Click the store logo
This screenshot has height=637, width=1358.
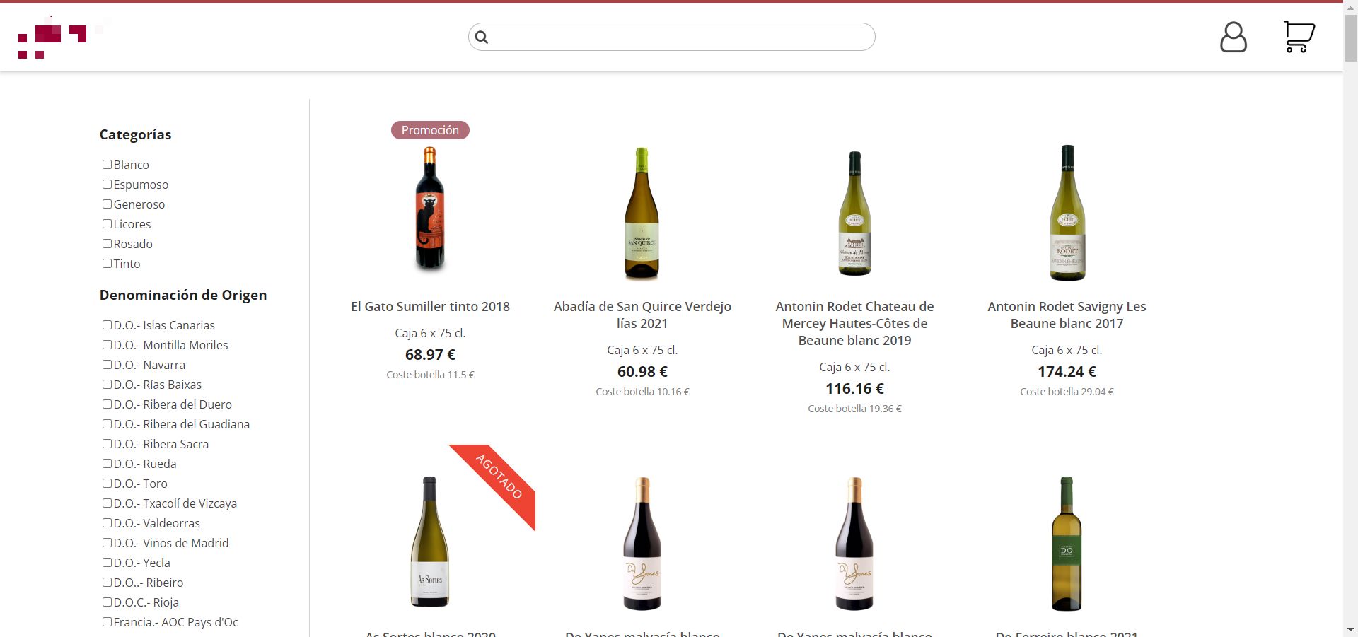tap(53, 37)
